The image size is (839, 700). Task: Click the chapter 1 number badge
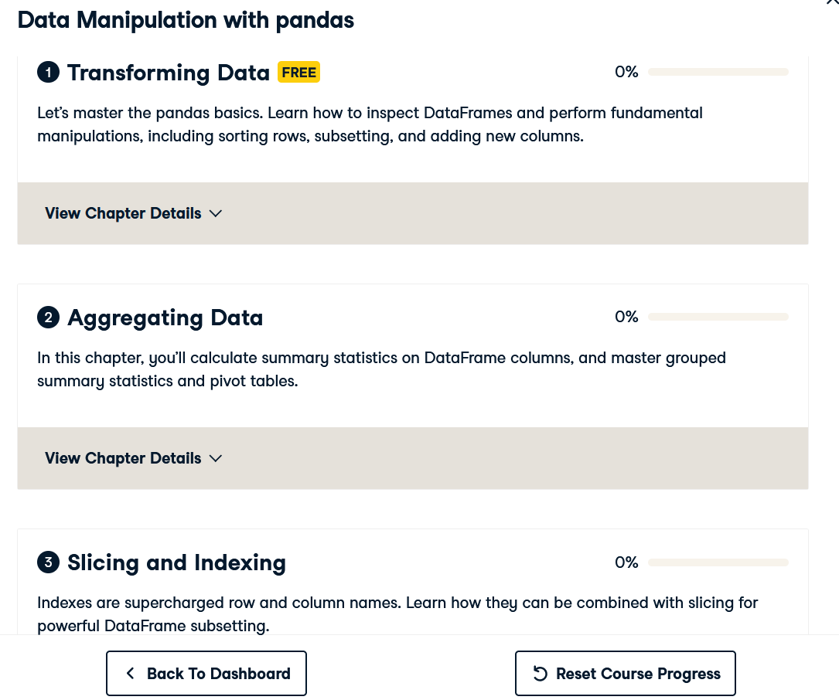[48, 73]
